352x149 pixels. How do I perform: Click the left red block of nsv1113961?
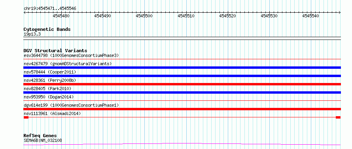(26, 117)
